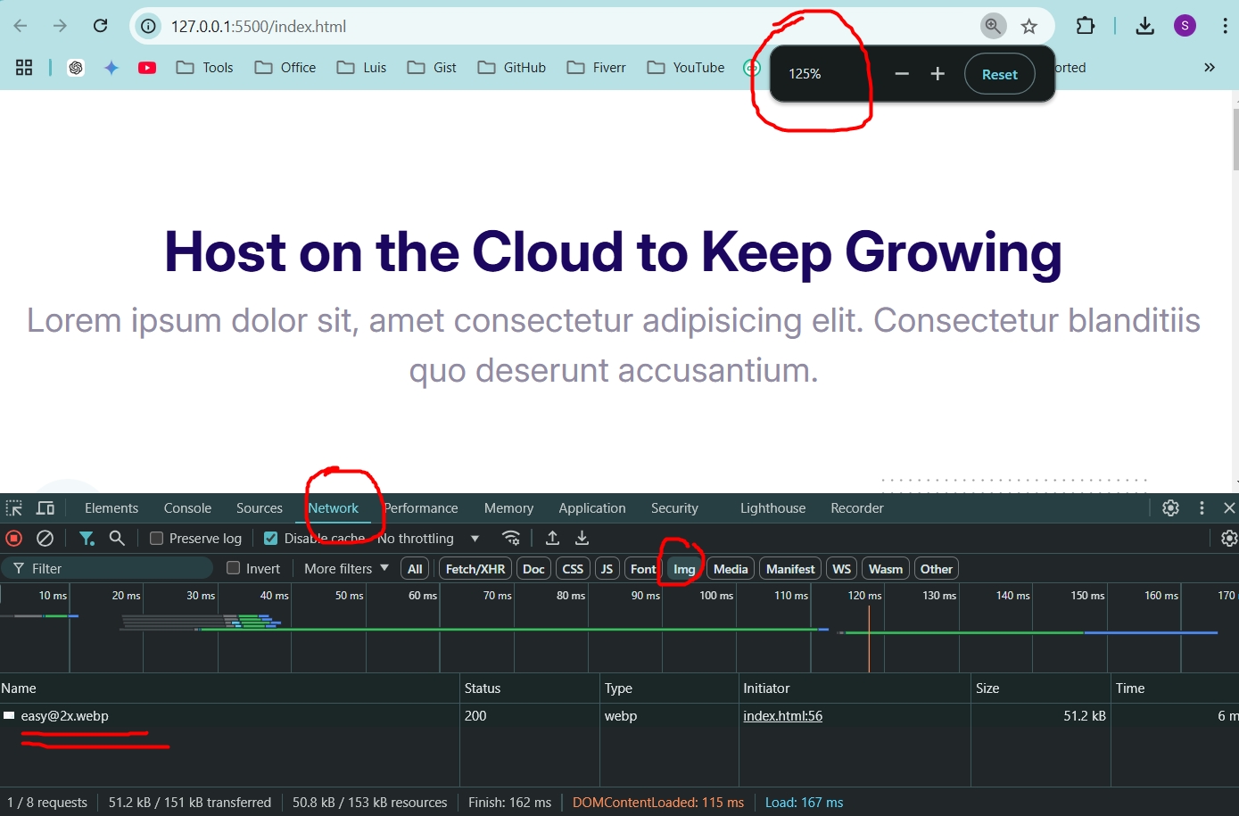
Task: Select the easy@2x.webp request row
Action: 619,716
